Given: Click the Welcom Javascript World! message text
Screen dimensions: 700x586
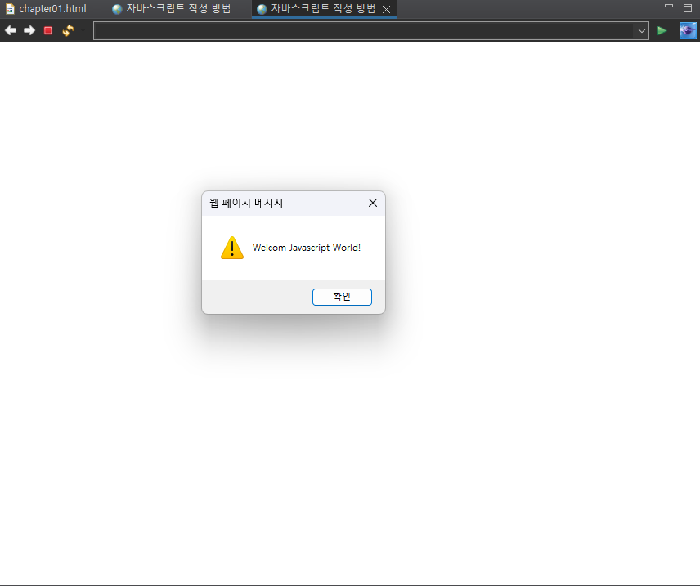Looking at the screenshot, I should 306,248.
